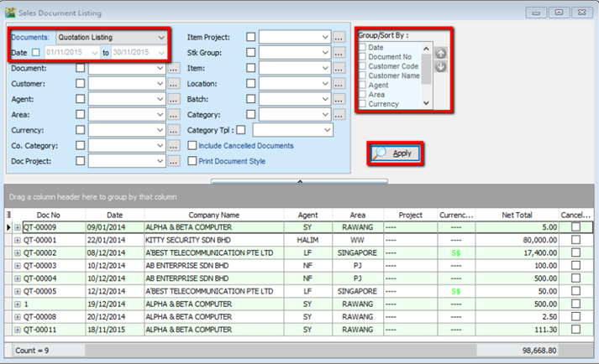Tick the Print Document Style checkbox

192,161
